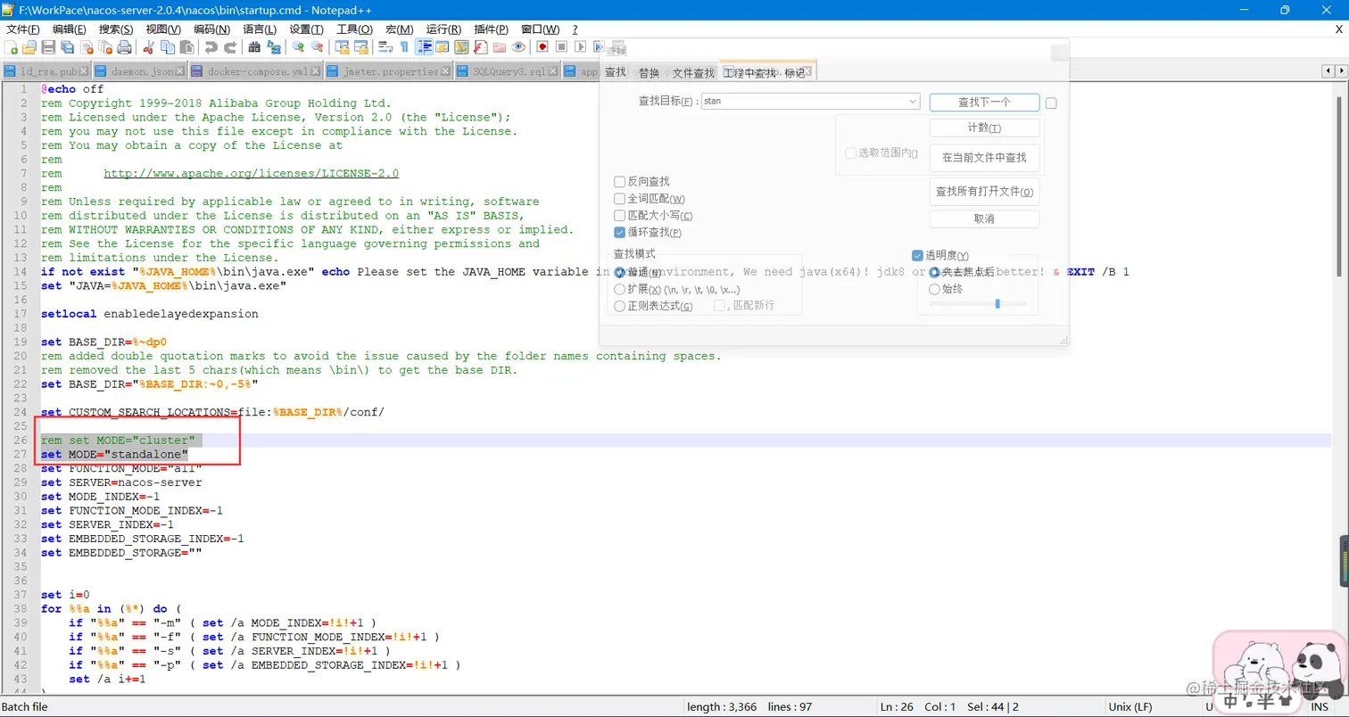Viewport: 1349px width, 717px height.
Task: Open the 文件 menu
Action: click(x=22, y=29)
